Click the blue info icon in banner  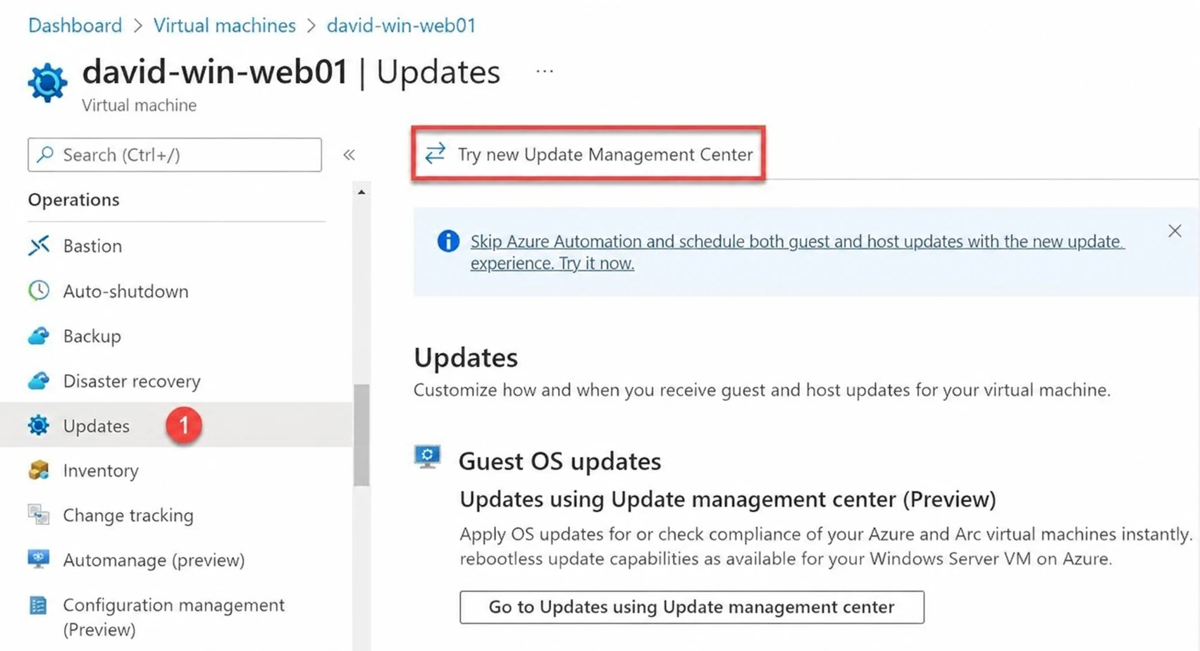(x=448, y=241)
